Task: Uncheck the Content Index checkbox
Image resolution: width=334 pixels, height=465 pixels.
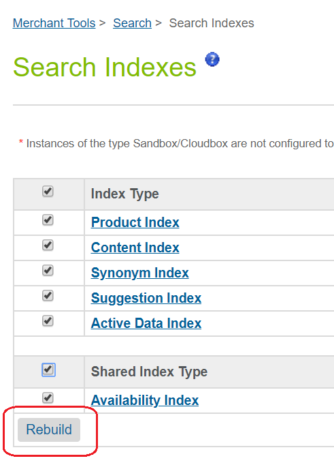Action: 48,245
